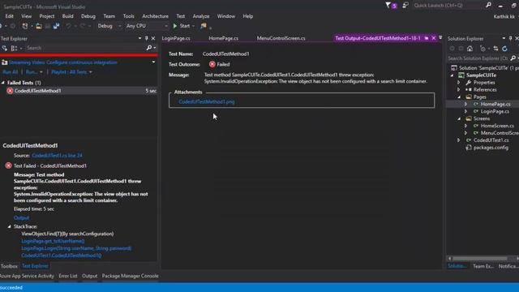Click the Quick Launch search box
The width and height of the screenshot is (519, 292).
coord(448,6)
